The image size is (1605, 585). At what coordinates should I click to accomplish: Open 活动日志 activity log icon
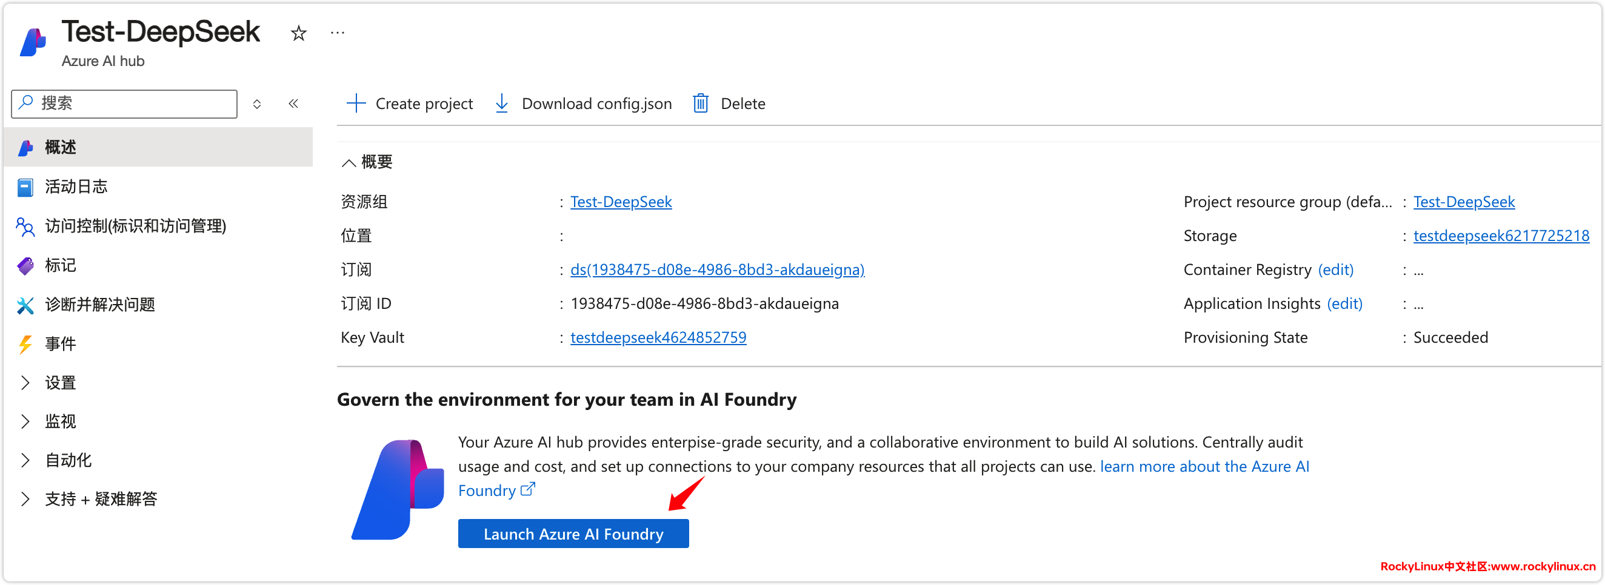(25, 187)
